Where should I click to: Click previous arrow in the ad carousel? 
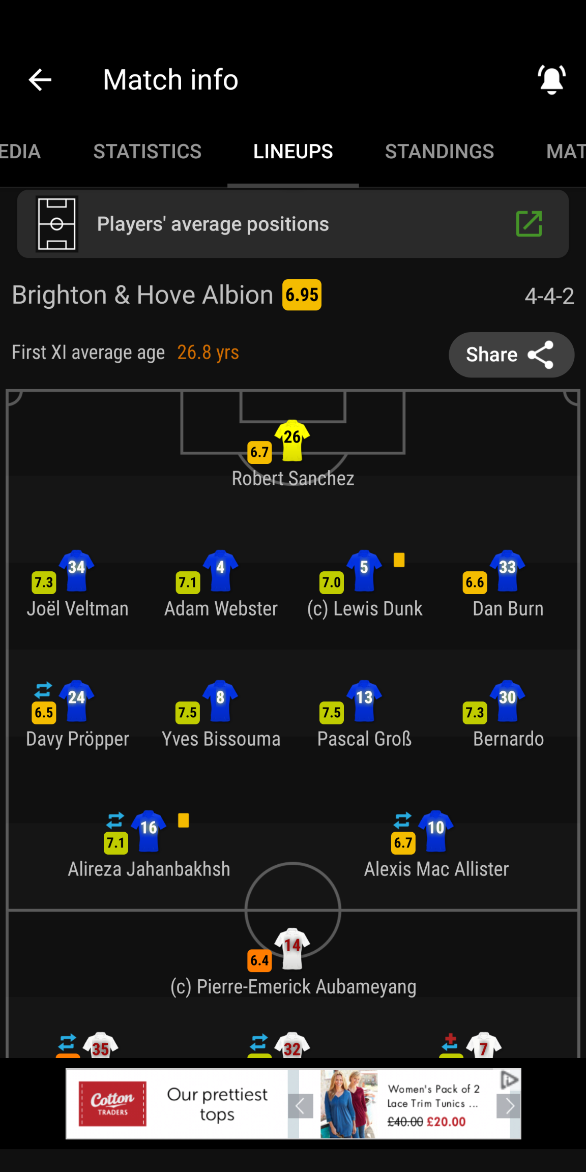click(x=301, y=1106)
